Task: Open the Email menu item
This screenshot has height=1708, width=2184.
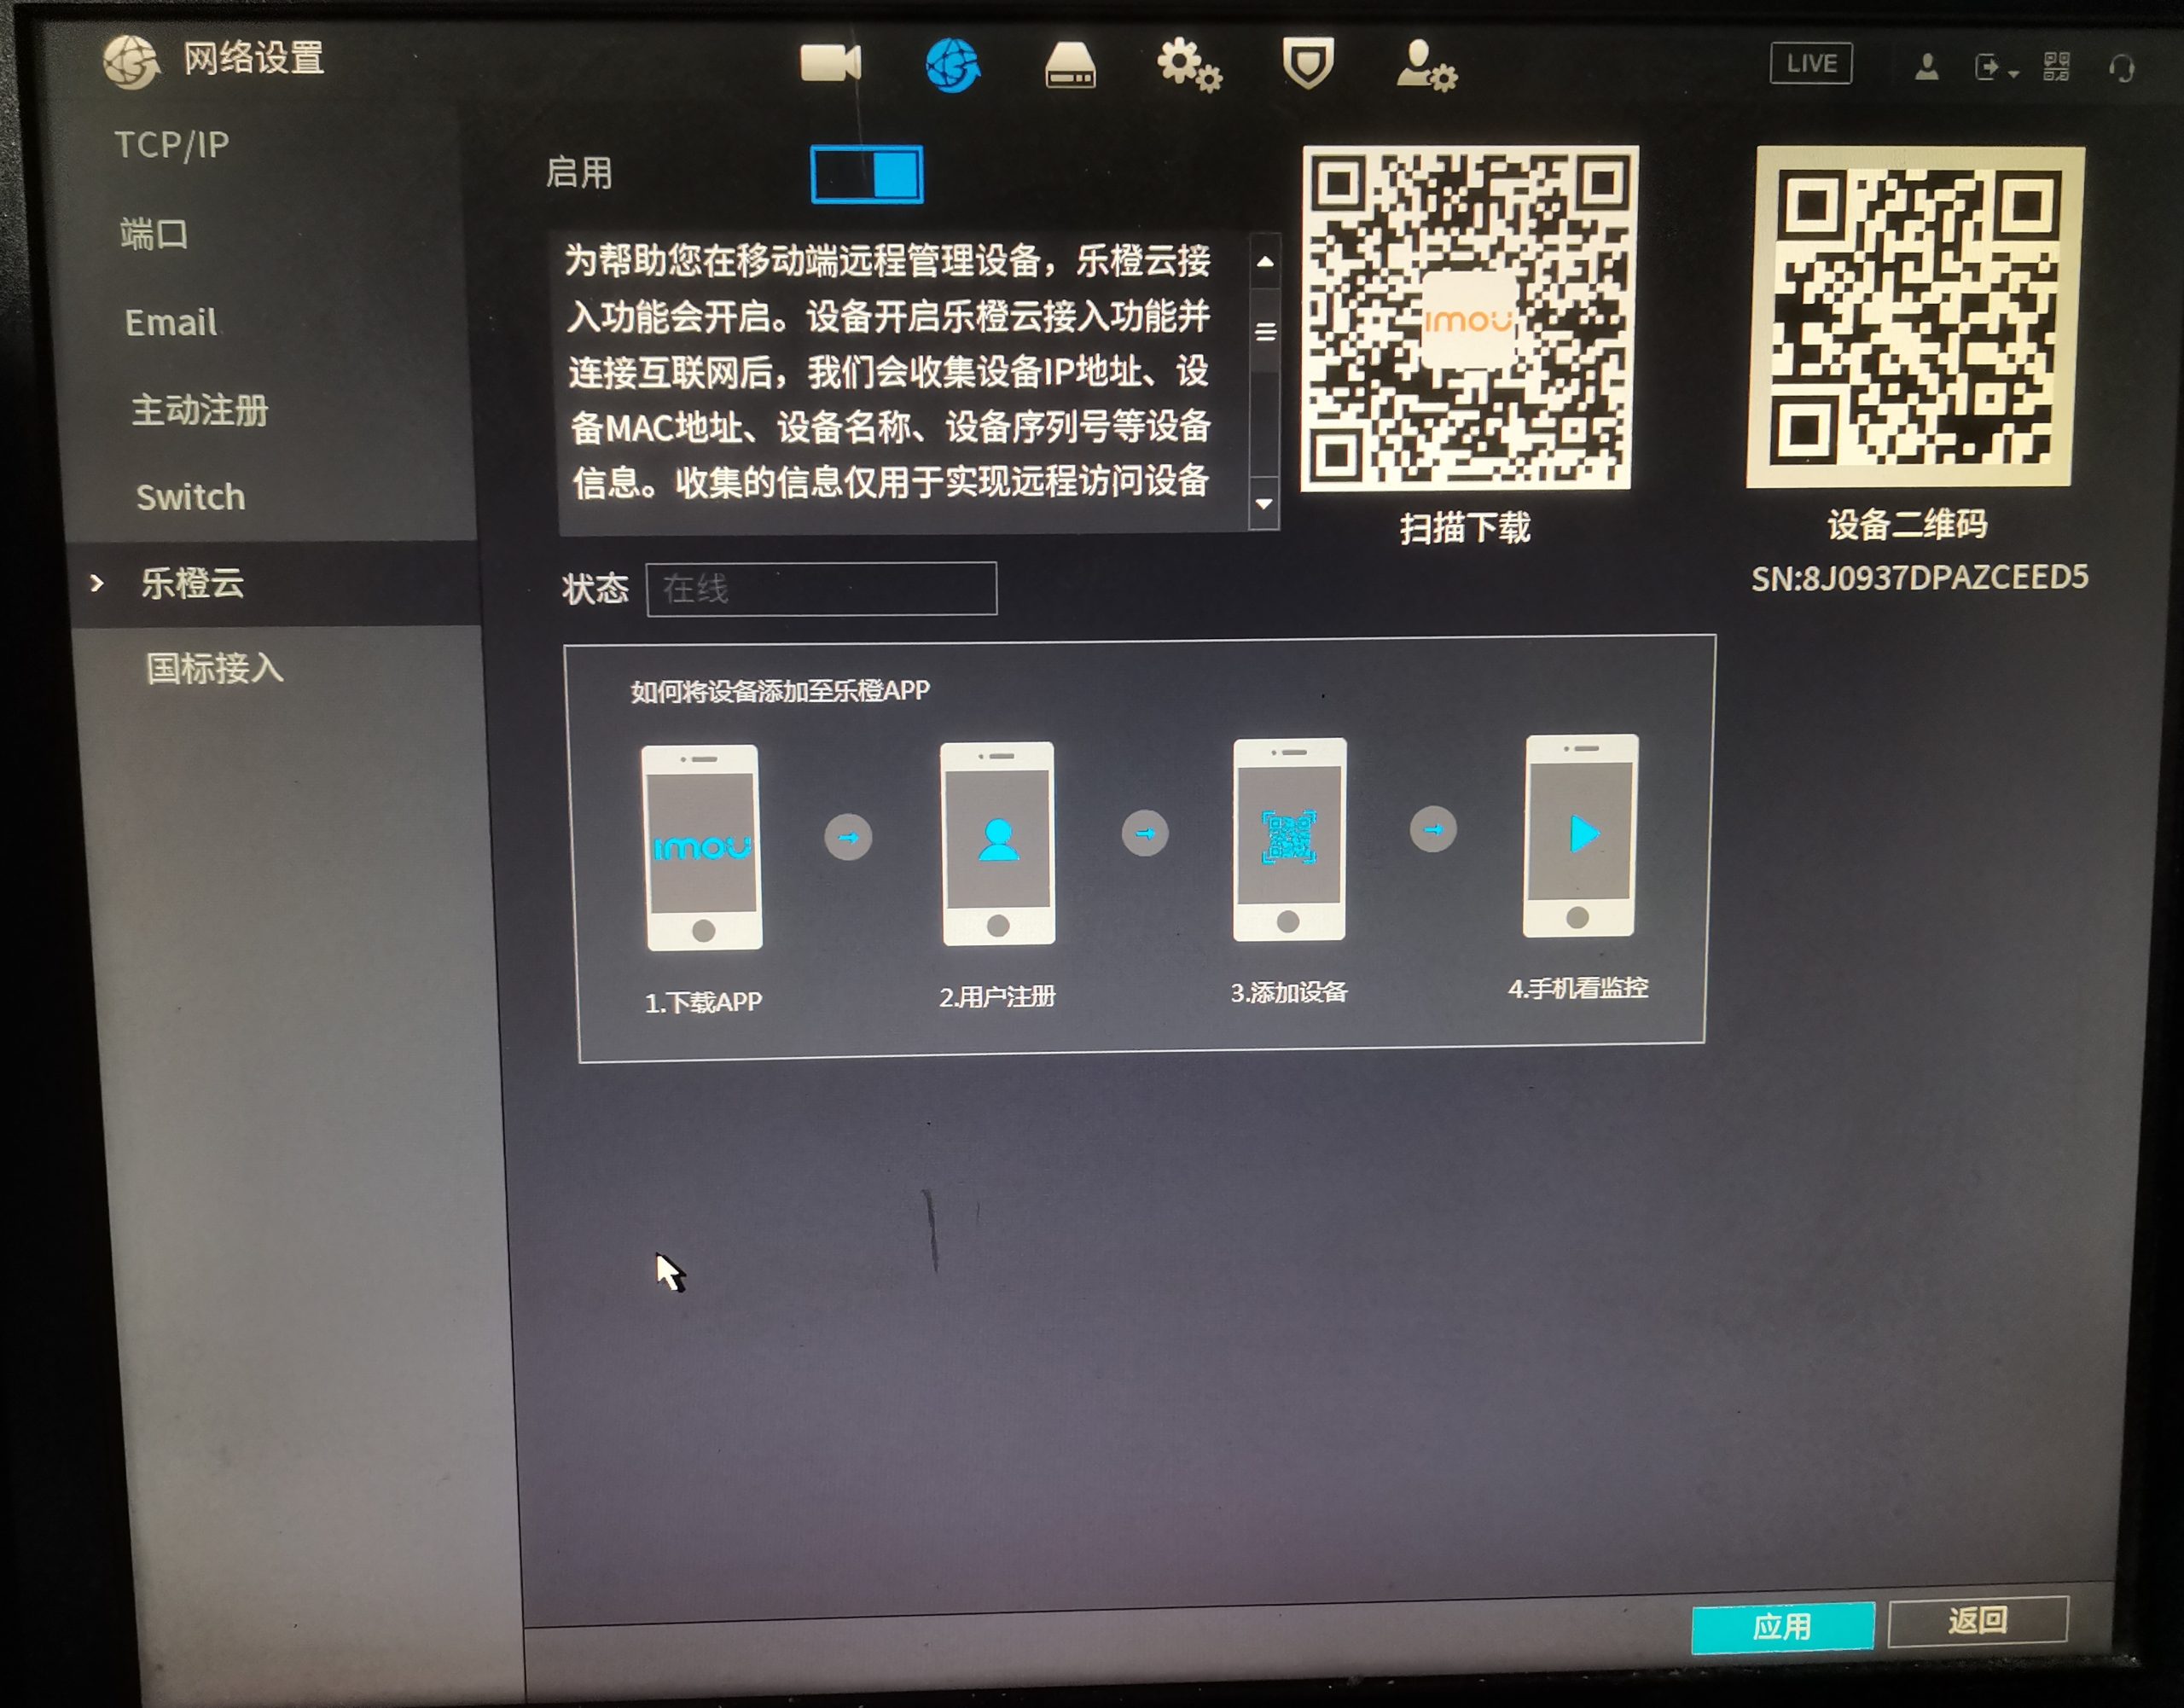Action: [171, 322]
